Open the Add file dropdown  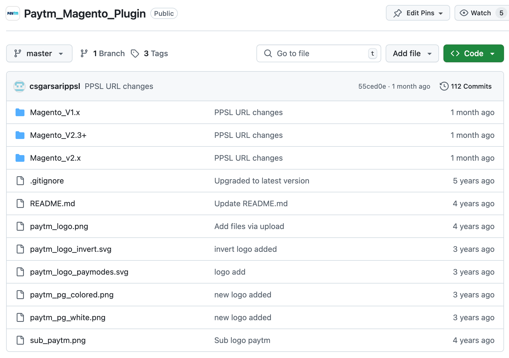point(412,53)
